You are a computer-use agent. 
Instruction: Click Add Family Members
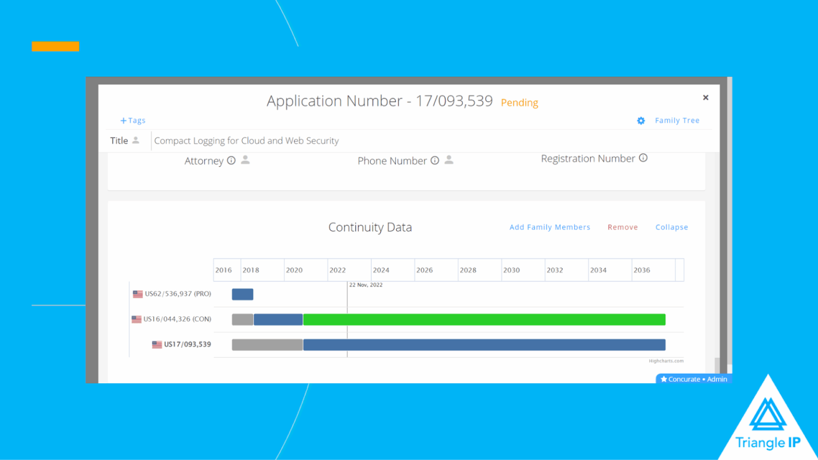point(550,227)
